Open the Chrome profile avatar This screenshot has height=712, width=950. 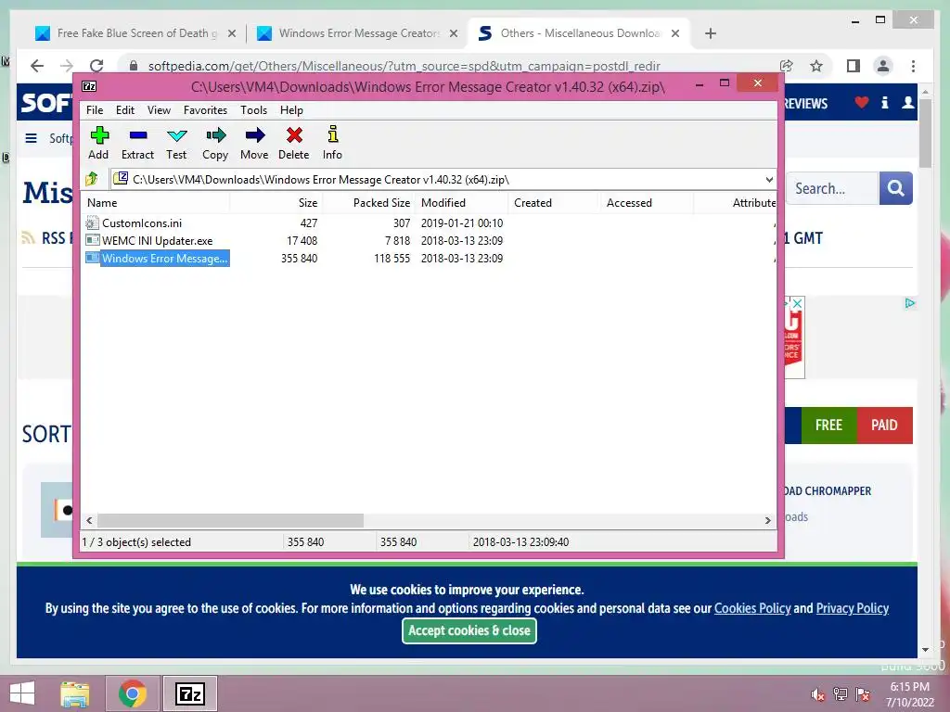(x=883, y=66)
